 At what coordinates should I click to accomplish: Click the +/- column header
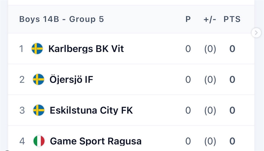[210, 19]
